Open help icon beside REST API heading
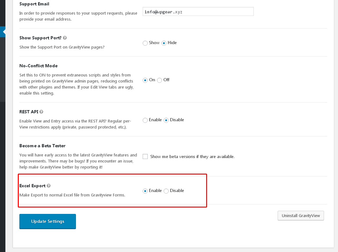Image resolution: width=338 pixels, height=252 pixels. (41, 112)
